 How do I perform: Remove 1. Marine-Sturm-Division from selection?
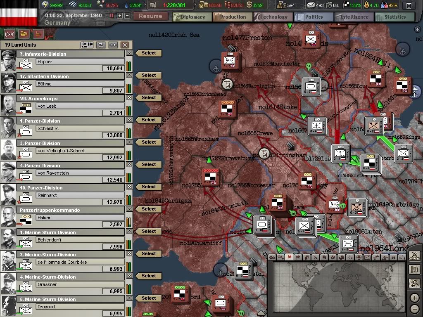tap(129, 232)
